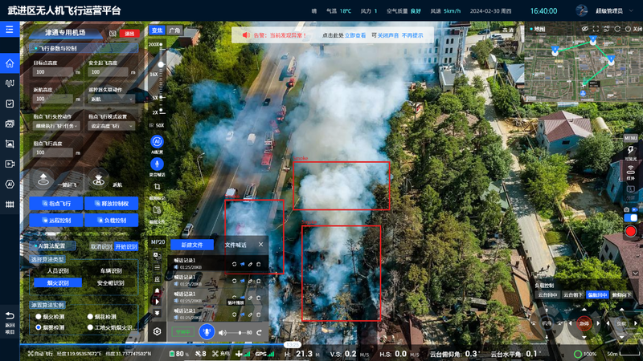Click the 不再提示 link in alert
The image size is (643, 361).
(x=412, y=35)
